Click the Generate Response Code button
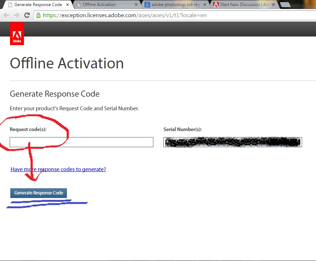The image size is (316, 261). coord(39,193)
